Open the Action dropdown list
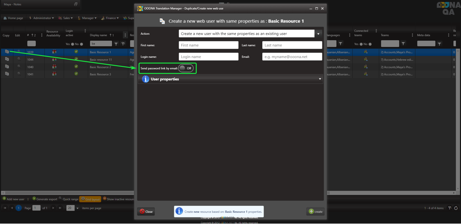 point(318,33)
